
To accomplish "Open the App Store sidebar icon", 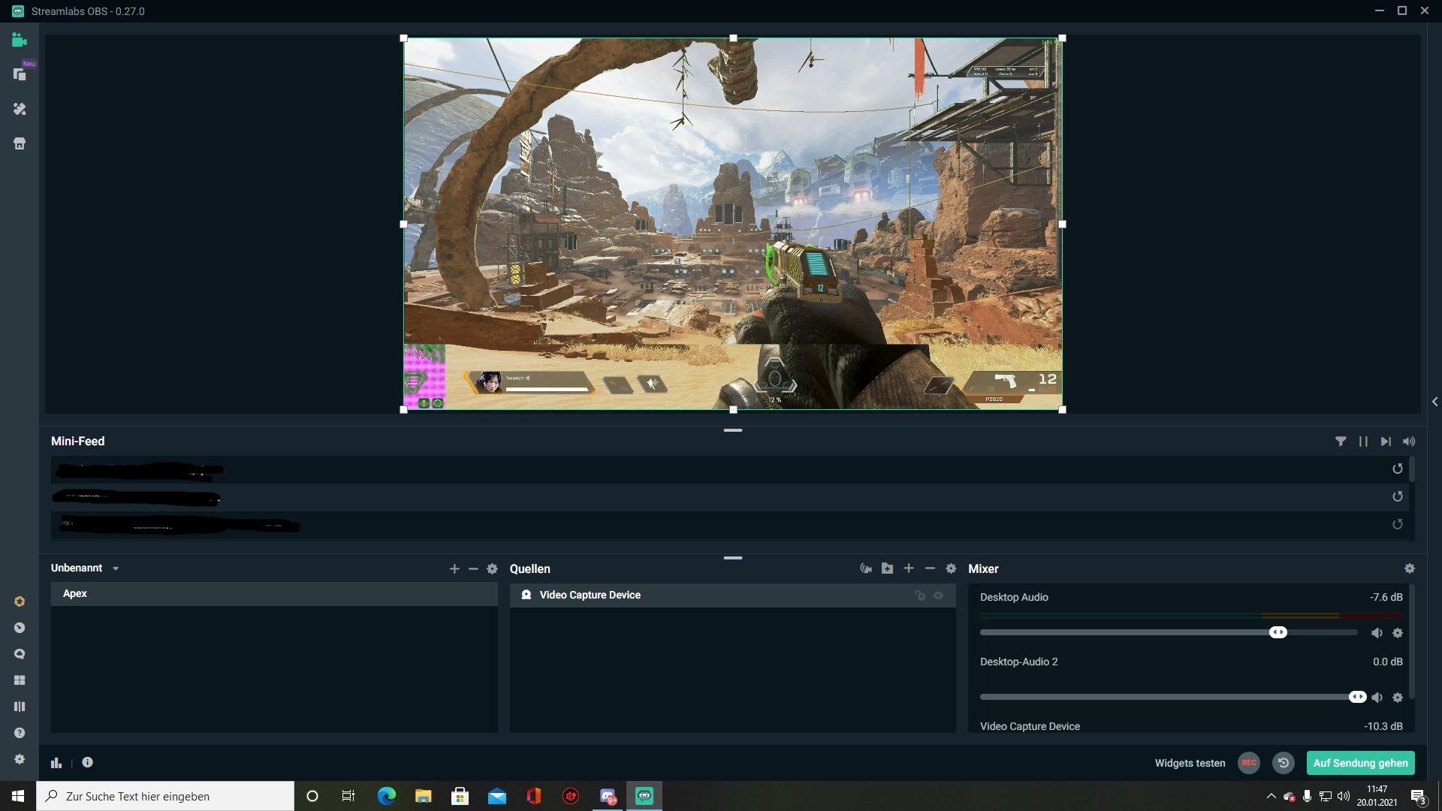I will 20,143.
